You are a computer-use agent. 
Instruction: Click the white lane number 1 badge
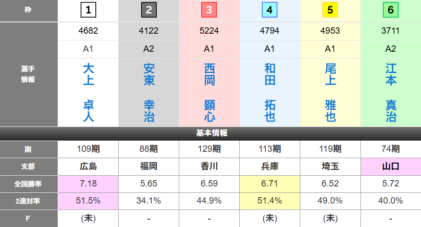(x=88, y=10)
